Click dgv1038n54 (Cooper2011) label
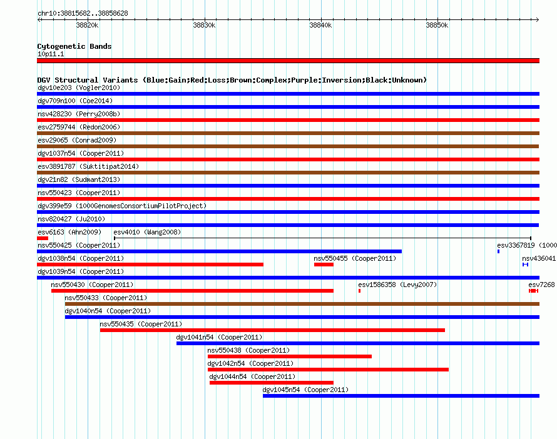 (81, 258)
